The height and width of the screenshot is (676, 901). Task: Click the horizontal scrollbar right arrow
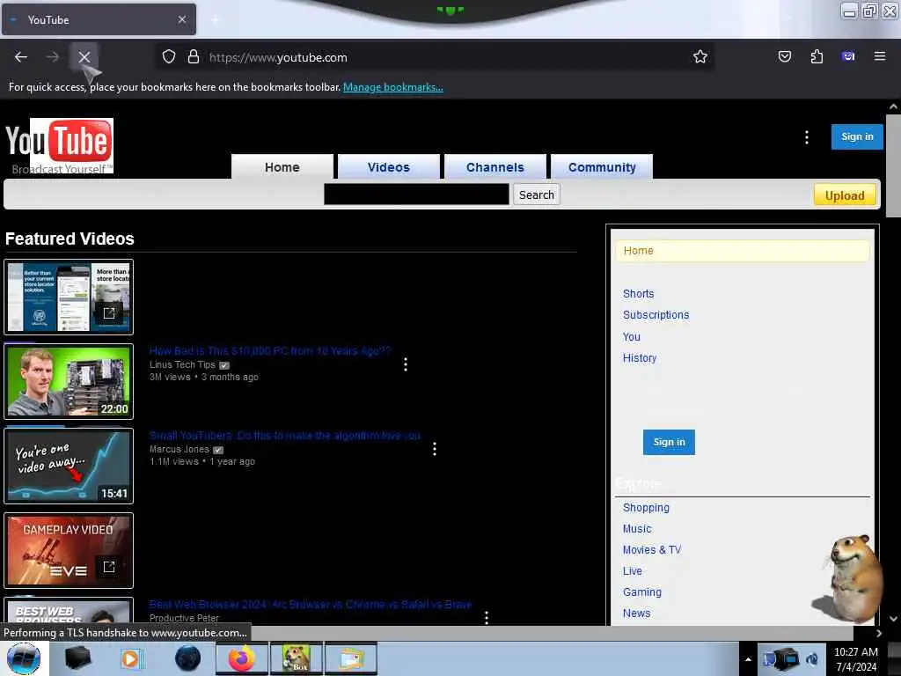(879, 633)
